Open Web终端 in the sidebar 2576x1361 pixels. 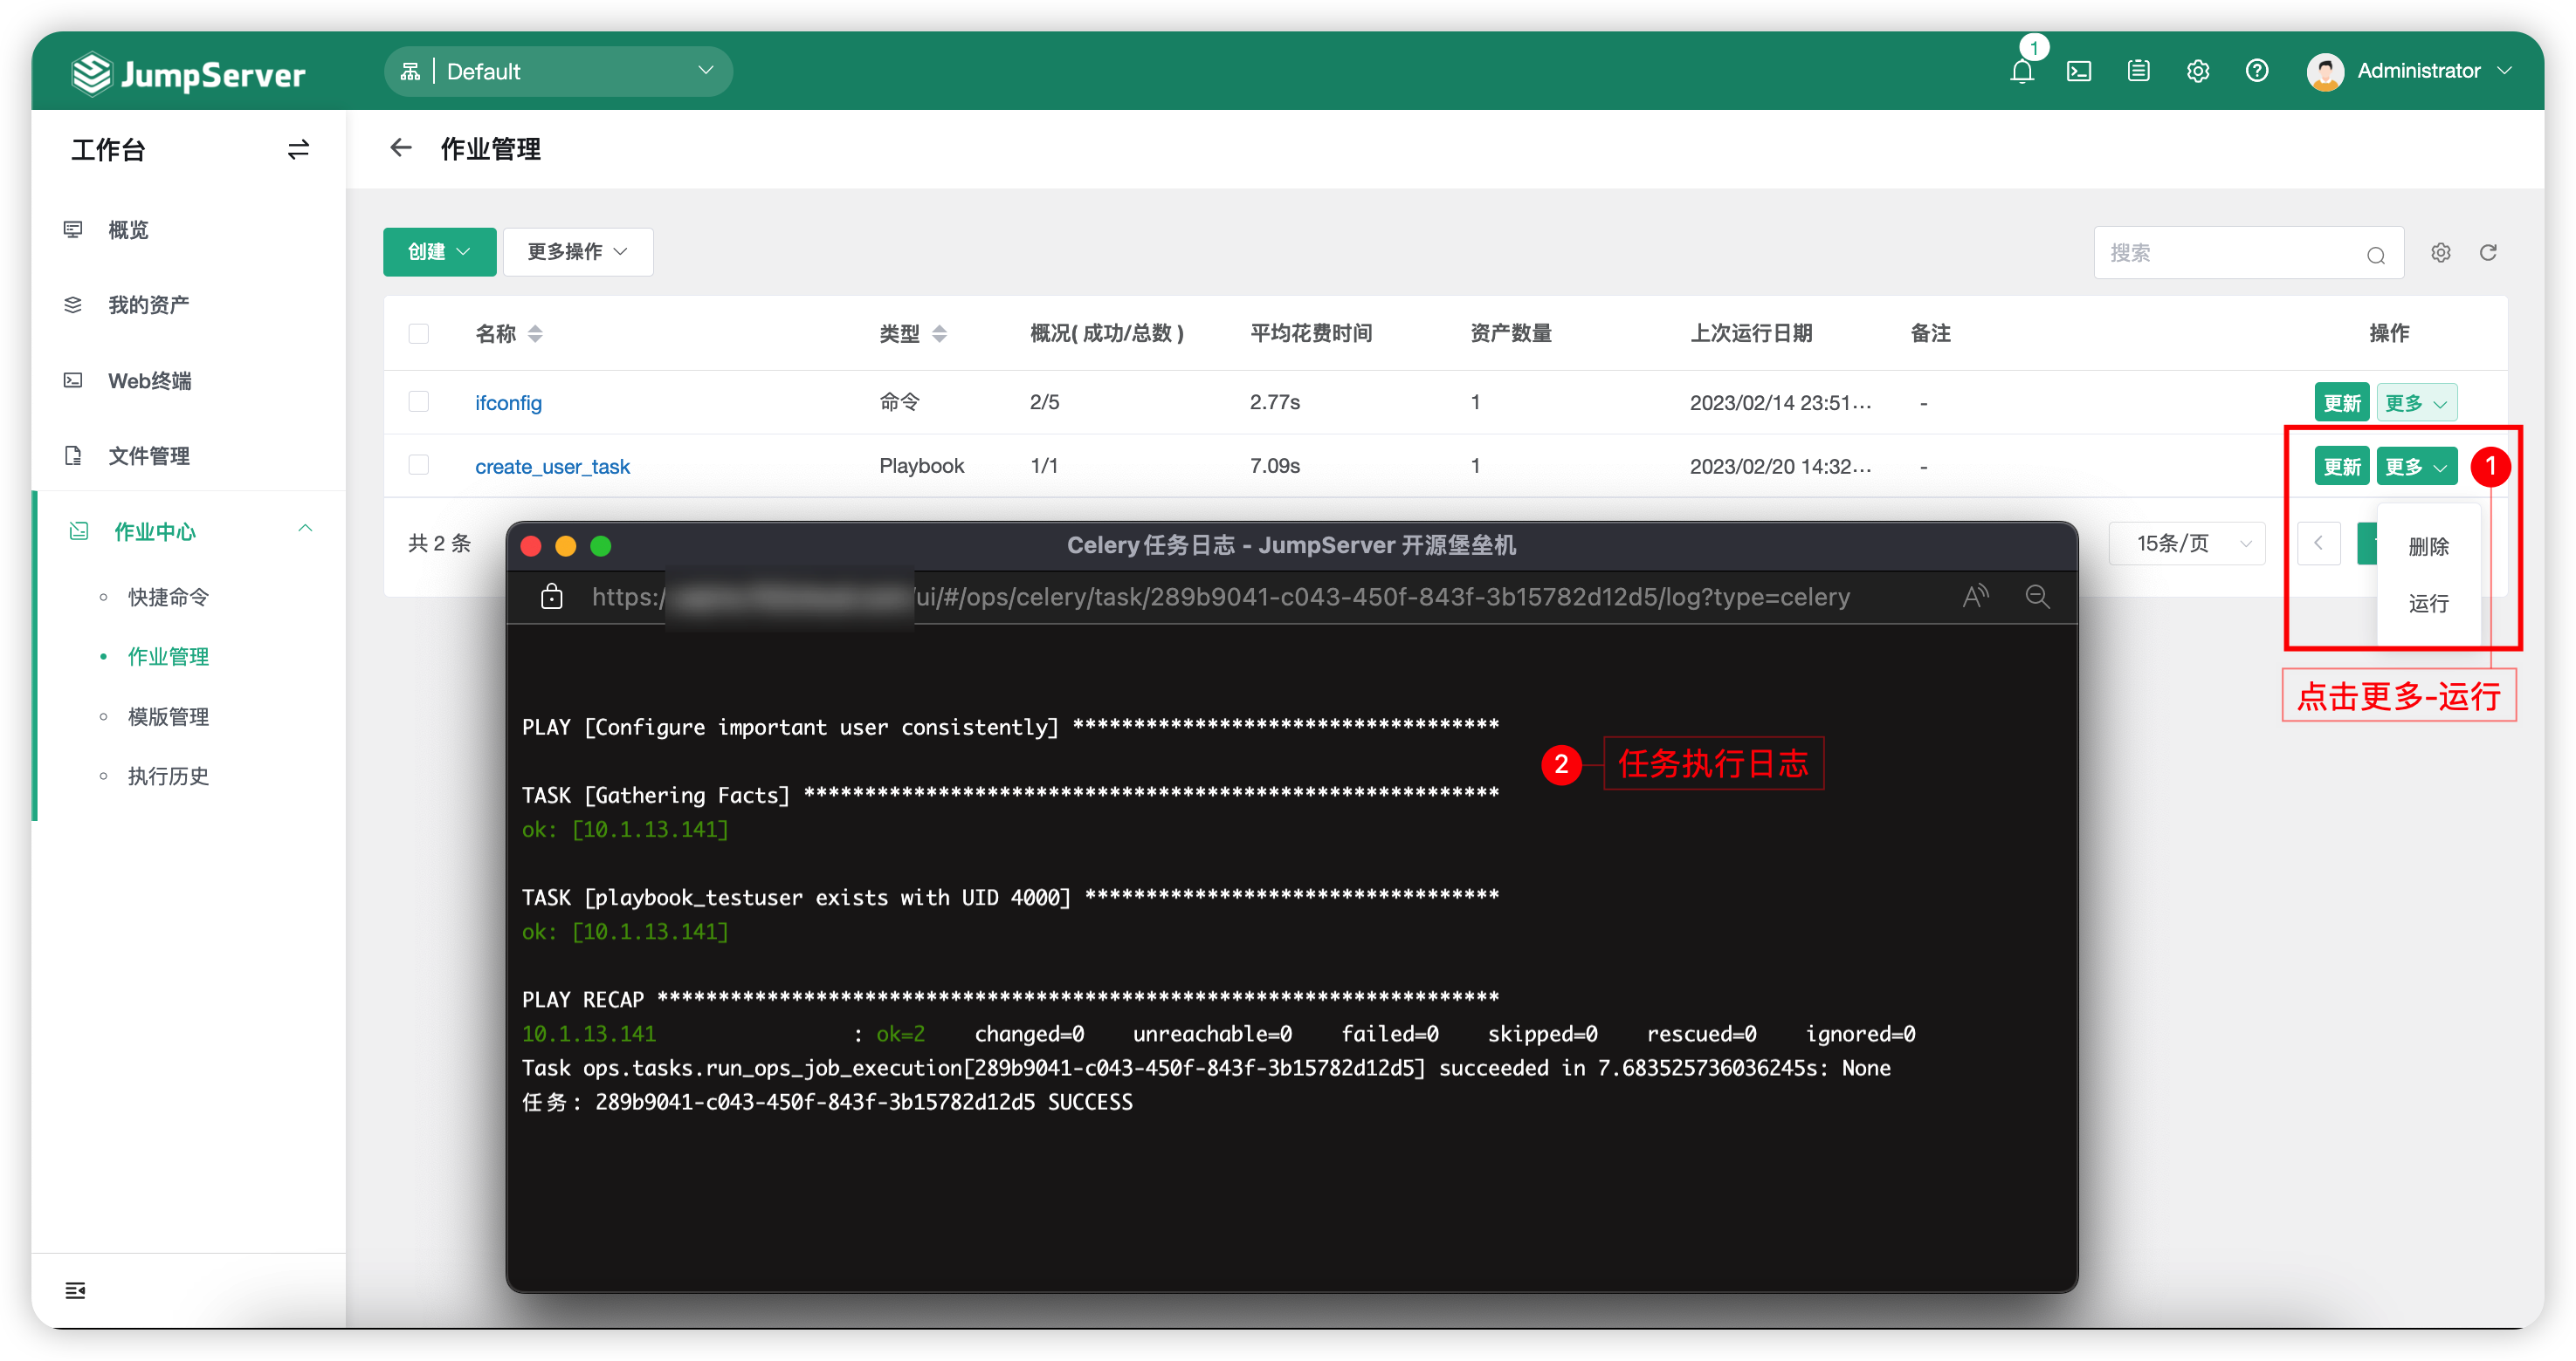tap(150, 380)
